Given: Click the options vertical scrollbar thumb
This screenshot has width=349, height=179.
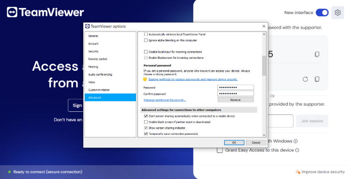Looking at the screenshot, I should (264, 66).
